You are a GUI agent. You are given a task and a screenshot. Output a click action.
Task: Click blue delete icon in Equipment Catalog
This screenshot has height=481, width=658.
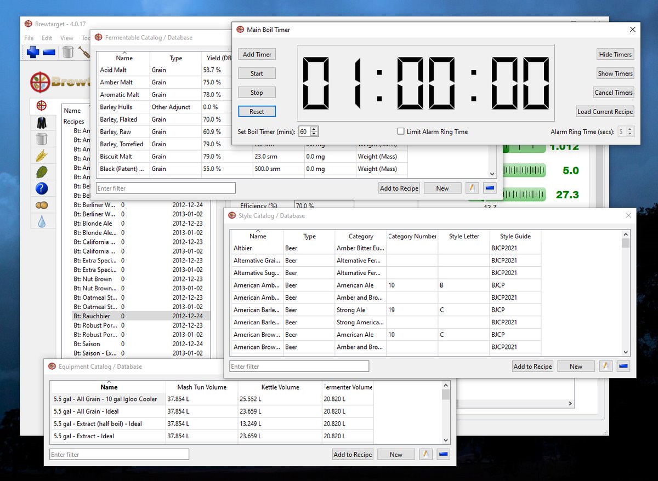pos(444,454)
